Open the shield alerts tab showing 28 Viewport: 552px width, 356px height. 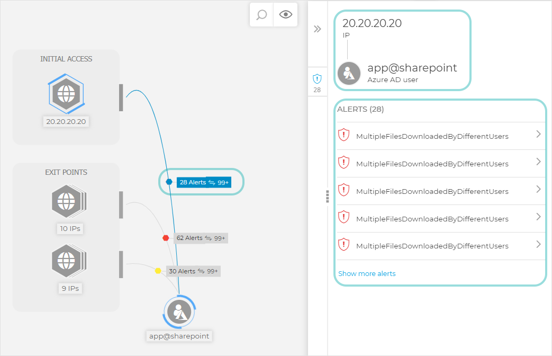click(318, 83)
